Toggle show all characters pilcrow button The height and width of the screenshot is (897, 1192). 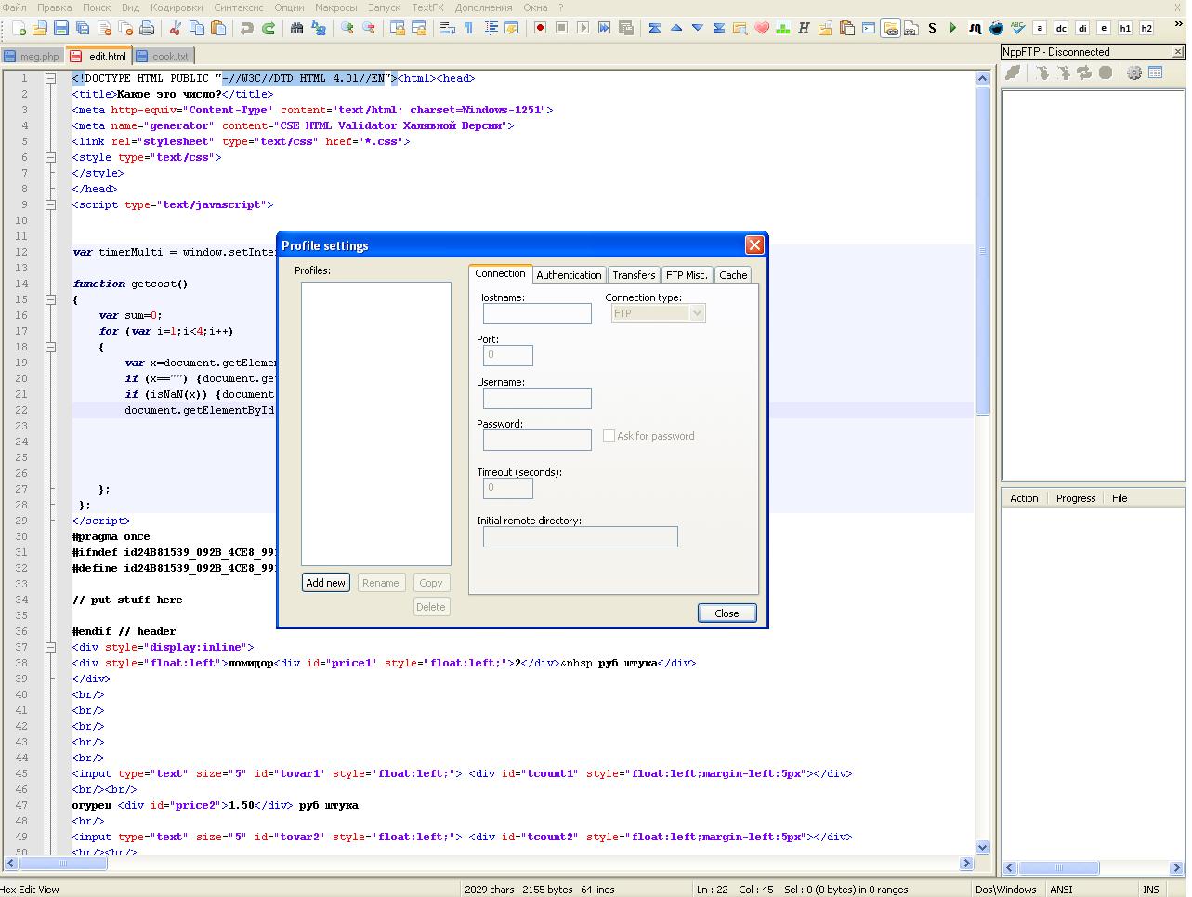[469, 29]
